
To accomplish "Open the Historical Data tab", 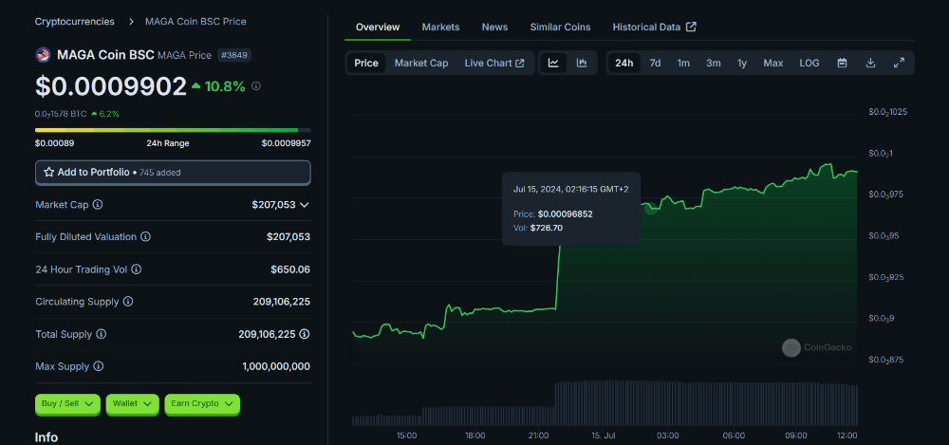I will pos(654,28).
